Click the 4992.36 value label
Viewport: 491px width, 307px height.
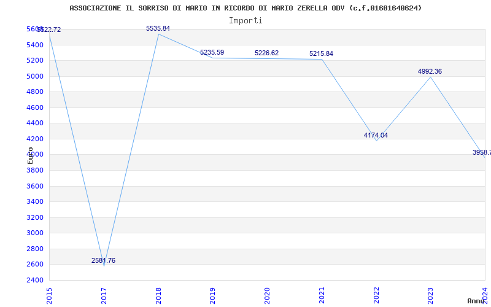tap(430, 71)
